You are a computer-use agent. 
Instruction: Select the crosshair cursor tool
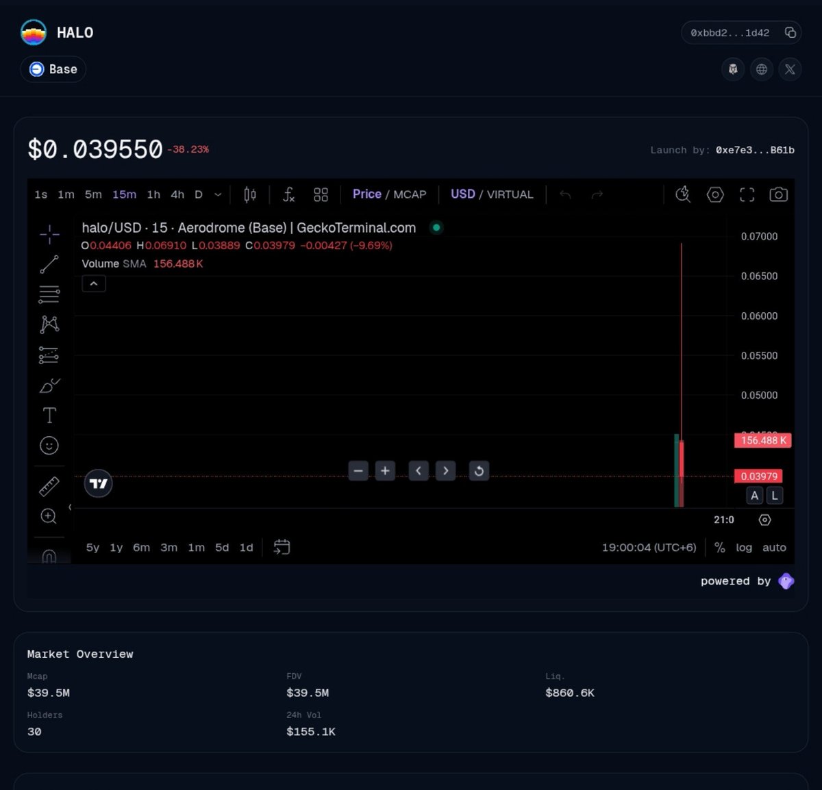coord(49,235)
